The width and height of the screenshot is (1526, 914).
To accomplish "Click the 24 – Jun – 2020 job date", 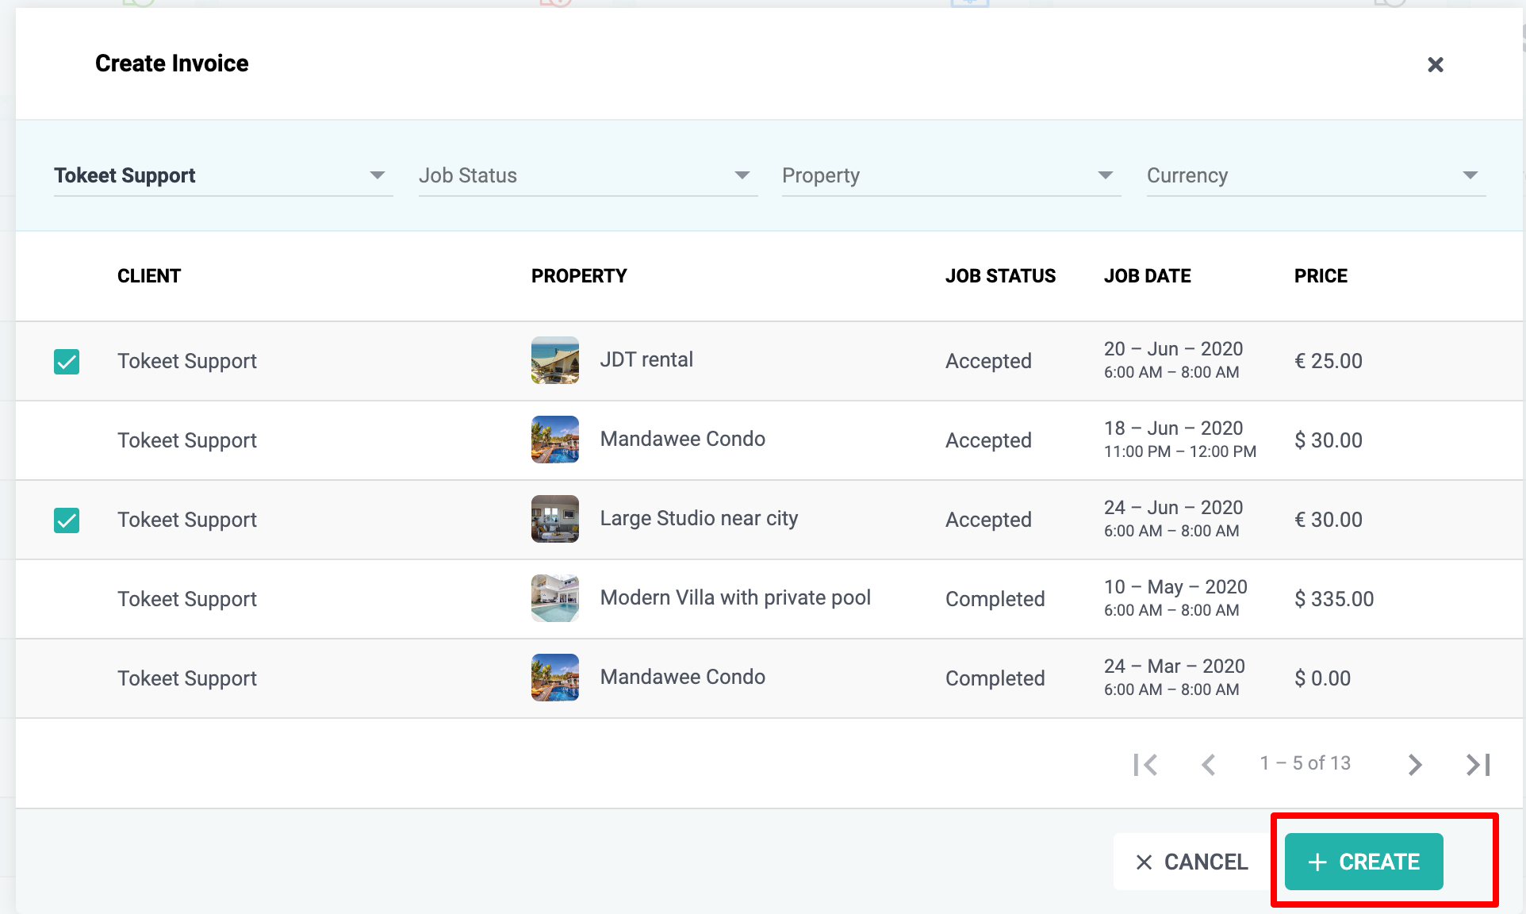I will click(1173, 508).
